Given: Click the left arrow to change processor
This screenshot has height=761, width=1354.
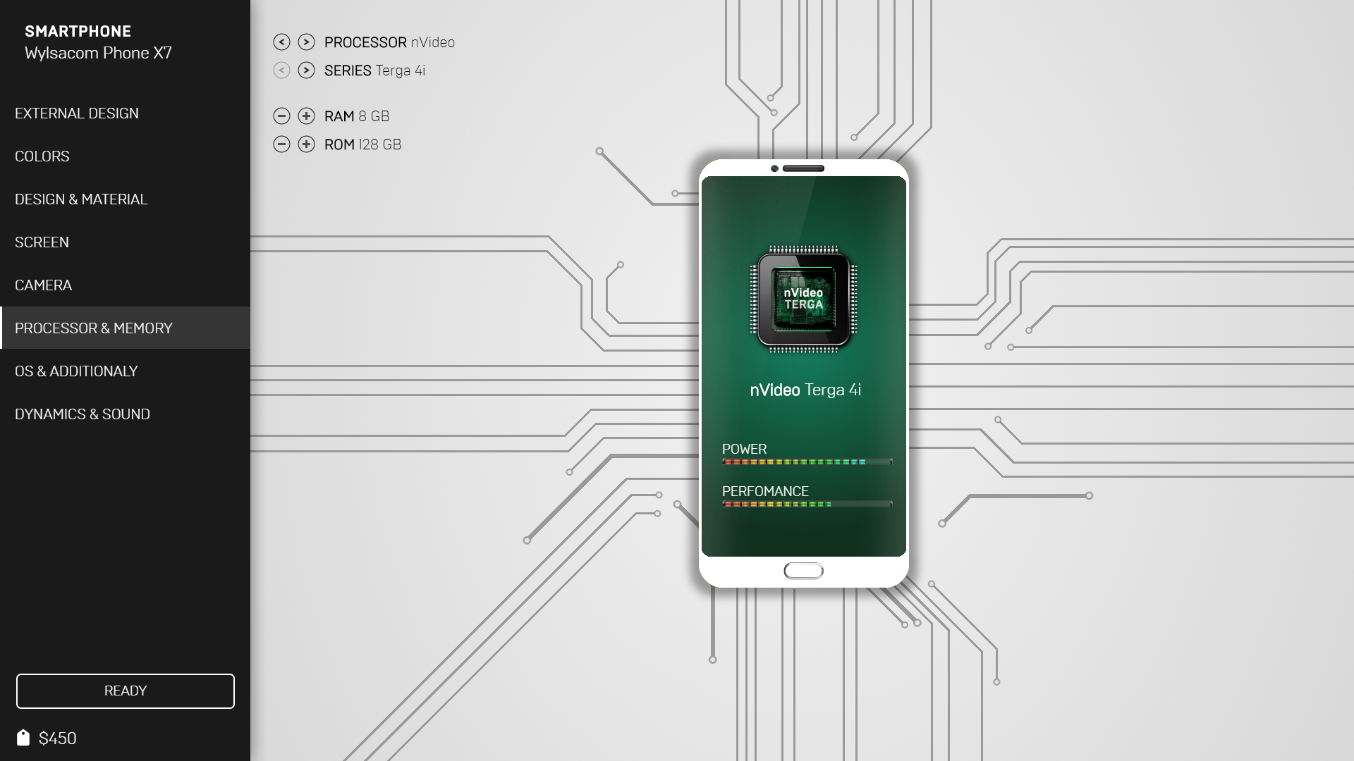Looking at the screenshot, I should coord(281,42).
